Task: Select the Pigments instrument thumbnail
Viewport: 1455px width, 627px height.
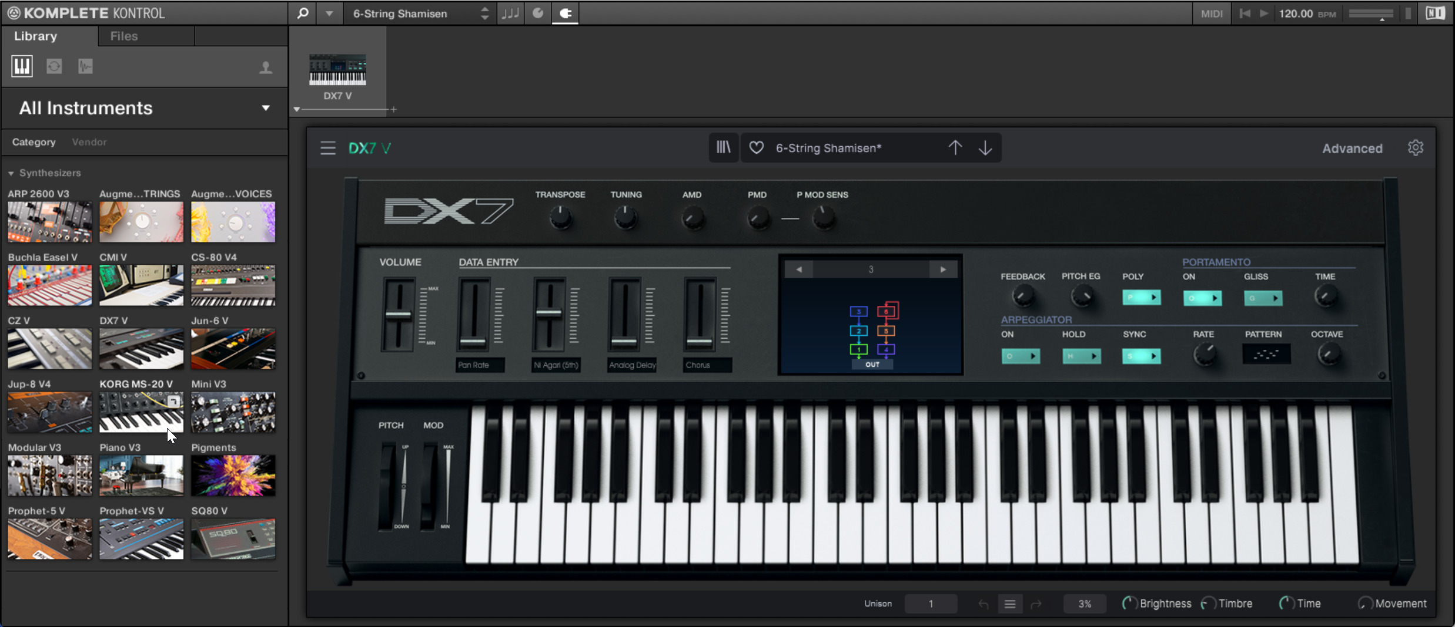Action: pyautogui.click(x=233, y=476)
